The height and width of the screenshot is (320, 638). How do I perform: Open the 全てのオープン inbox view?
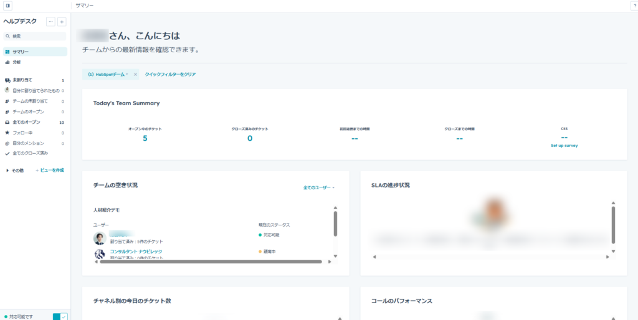point(35,122)
